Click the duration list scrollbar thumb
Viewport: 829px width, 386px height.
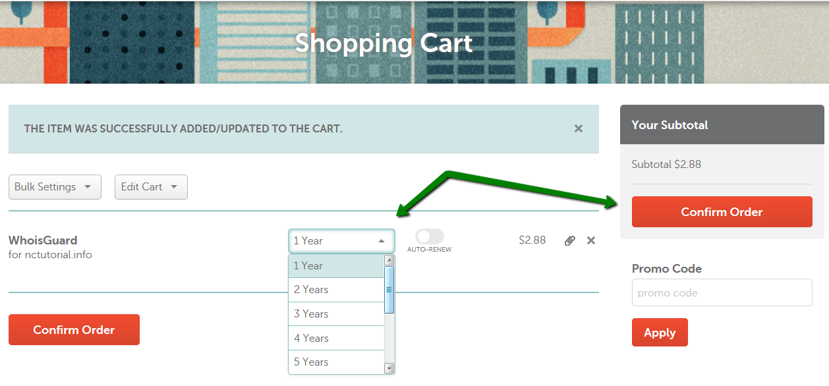[389, 290]
